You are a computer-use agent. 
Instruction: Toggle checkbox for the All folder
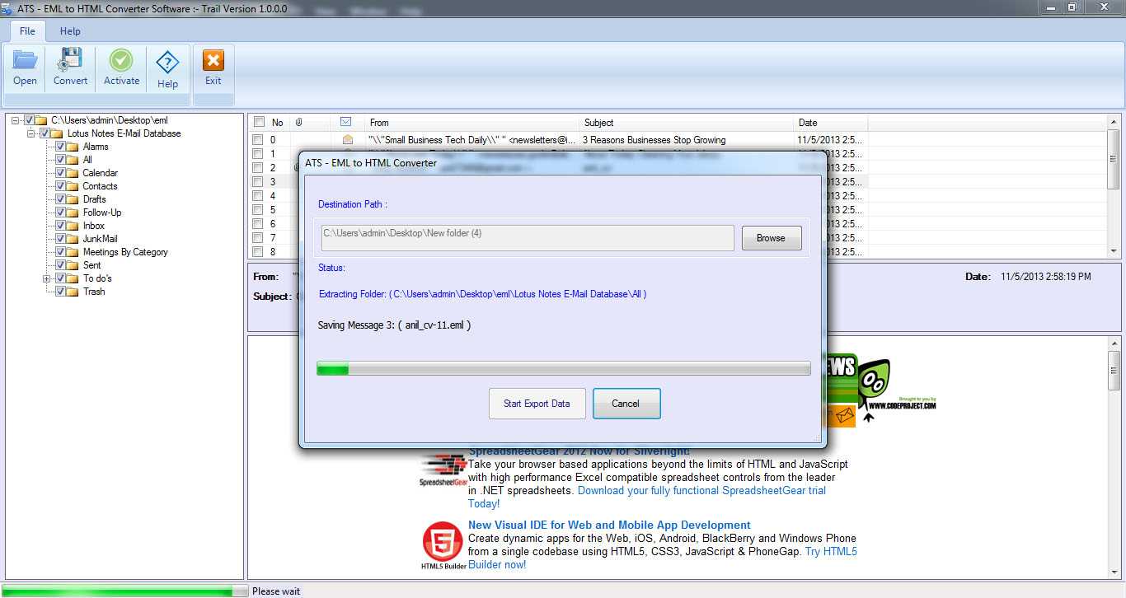point(60,160)
